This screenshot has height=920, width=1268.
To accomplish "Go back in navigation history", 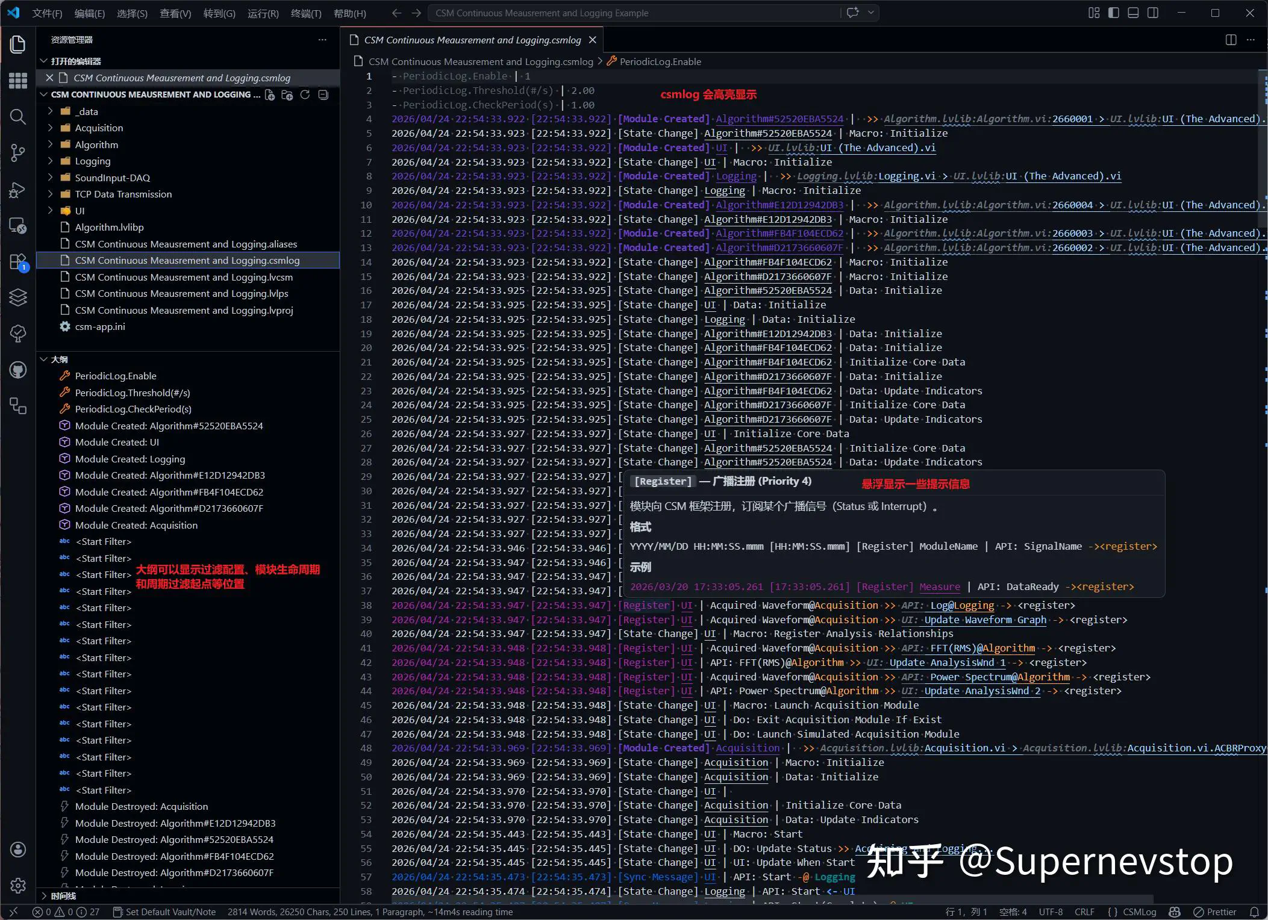I will pyautogui.click(x=396, y=13).
